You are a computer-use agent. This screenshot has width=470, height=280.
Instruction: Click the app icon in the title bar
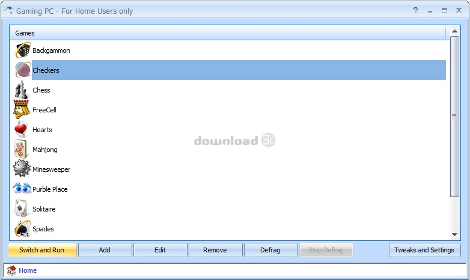point(8,10)
